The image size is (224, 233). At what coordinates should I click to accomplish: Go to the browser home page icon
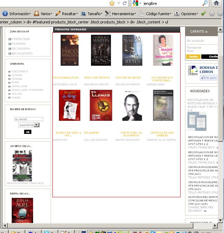pos(216,3)
